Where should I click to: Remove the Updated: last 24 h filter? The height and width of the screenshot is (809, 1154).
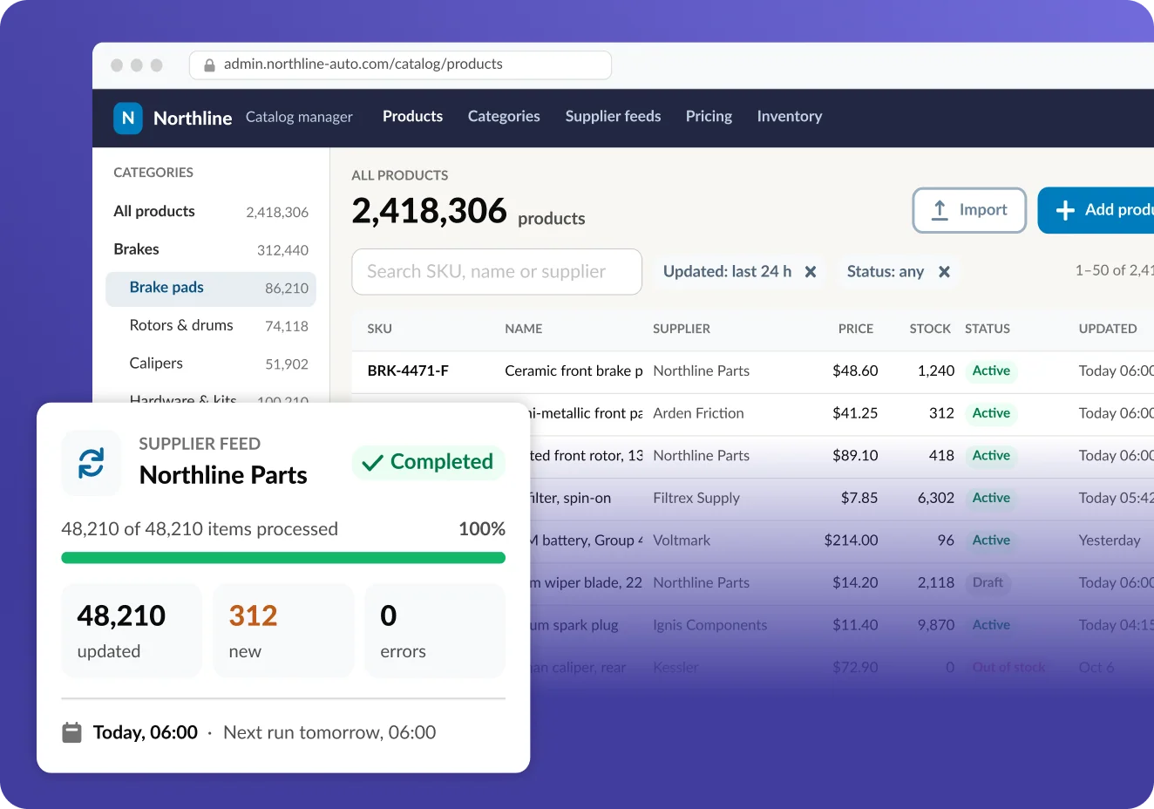tap(811, 272)
